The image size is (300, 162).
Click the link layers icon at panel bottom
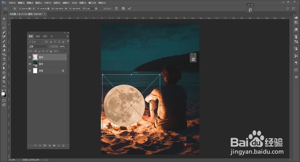click(x=35, y=146)
